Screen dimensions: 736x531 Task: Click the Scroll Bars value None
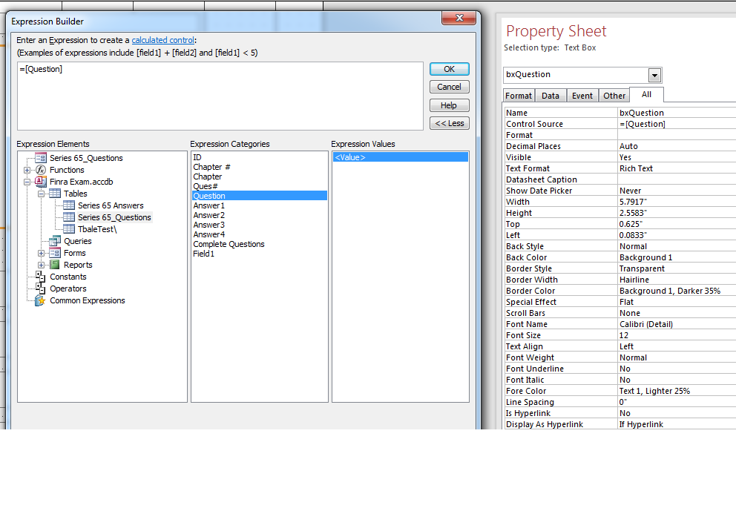pyautogui.click(x=677, y=313)
